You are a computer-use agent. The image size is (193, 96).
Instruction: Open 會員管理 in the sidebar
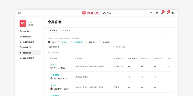(29, 53)
